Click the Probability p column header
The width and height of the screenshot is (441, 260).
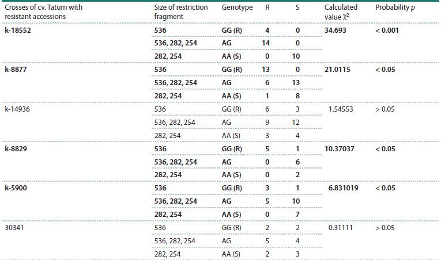click(x=395, y=7)
